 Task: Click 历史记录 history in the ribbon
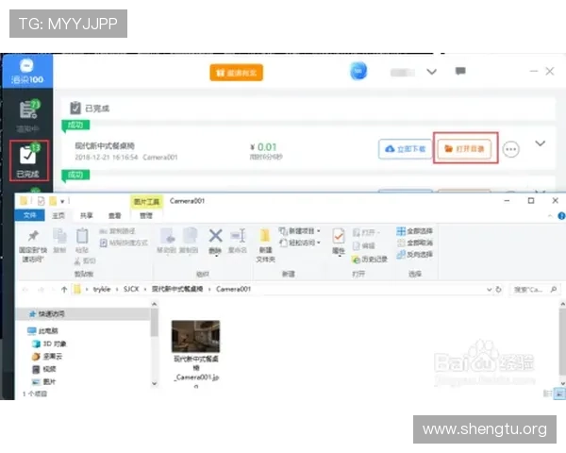(370, 259)
